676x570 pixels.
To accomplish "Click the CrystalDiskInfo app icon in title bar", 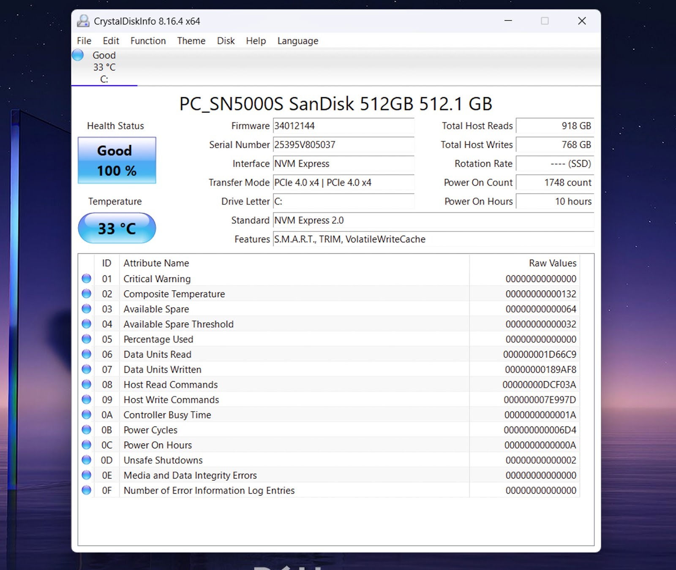I will pyautogui.click(x=83, y=21).
